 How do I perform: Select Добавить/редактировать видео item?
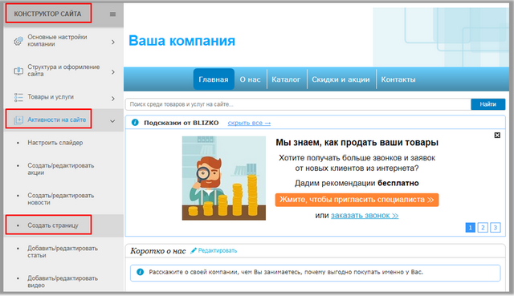[x=63, y=282]
